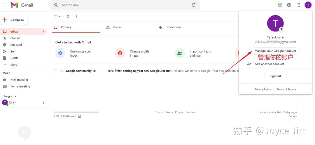Switch to the Social tab
Image resolution: width=315 pixels, height=145 pixels.
117,27
